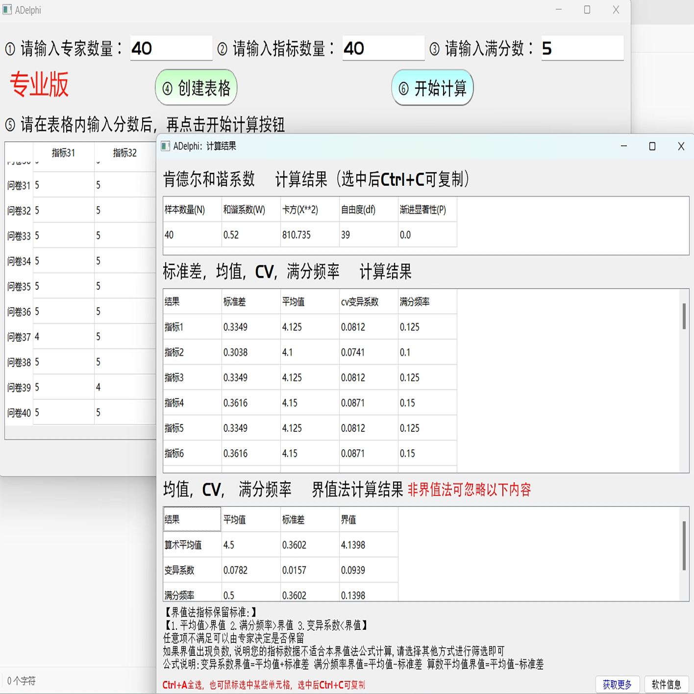Select the 指标32 column header
This screenshot has width=694, height=694.
point(125,153)
